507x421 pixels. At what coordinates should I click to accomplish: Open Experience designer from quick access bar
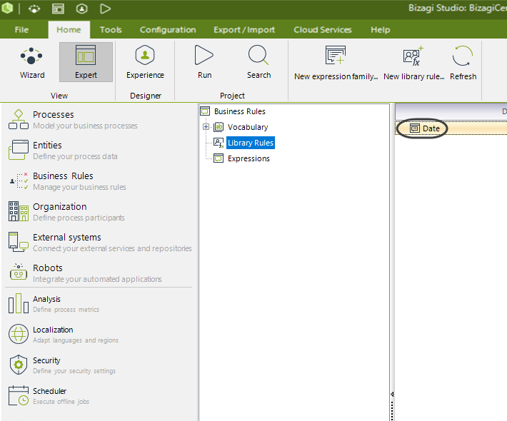(x=82, y=9)
